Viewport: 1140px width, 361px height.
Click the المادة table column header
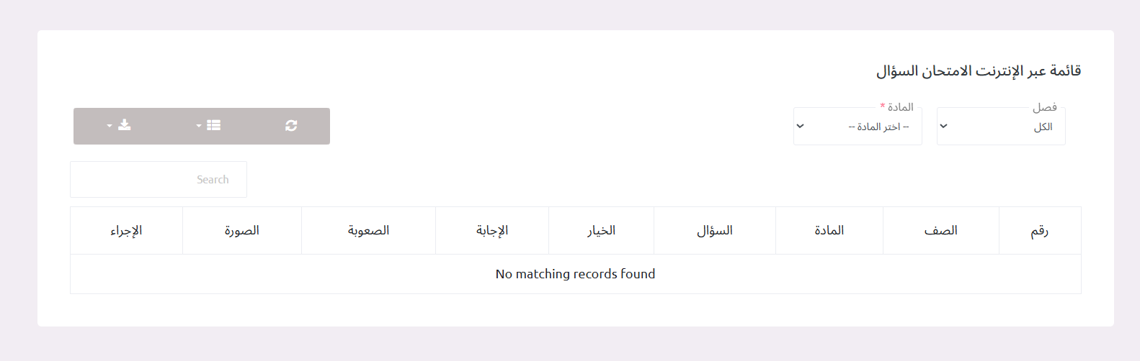[x=829, y=231]
